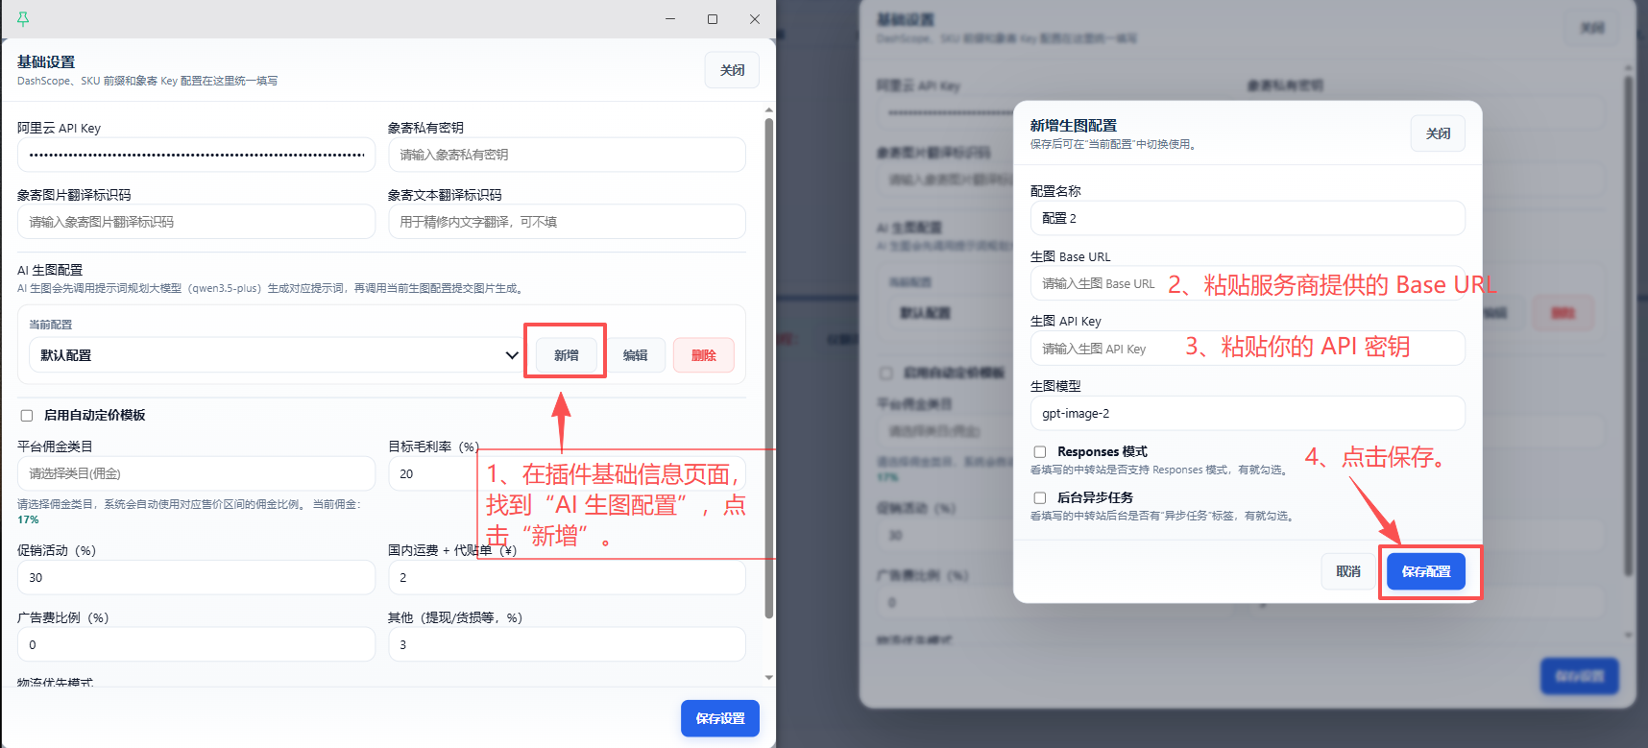Click the 象寄私有密钥 input field
The width and height of the screenshot is (1648, 748).
[567, 155]
